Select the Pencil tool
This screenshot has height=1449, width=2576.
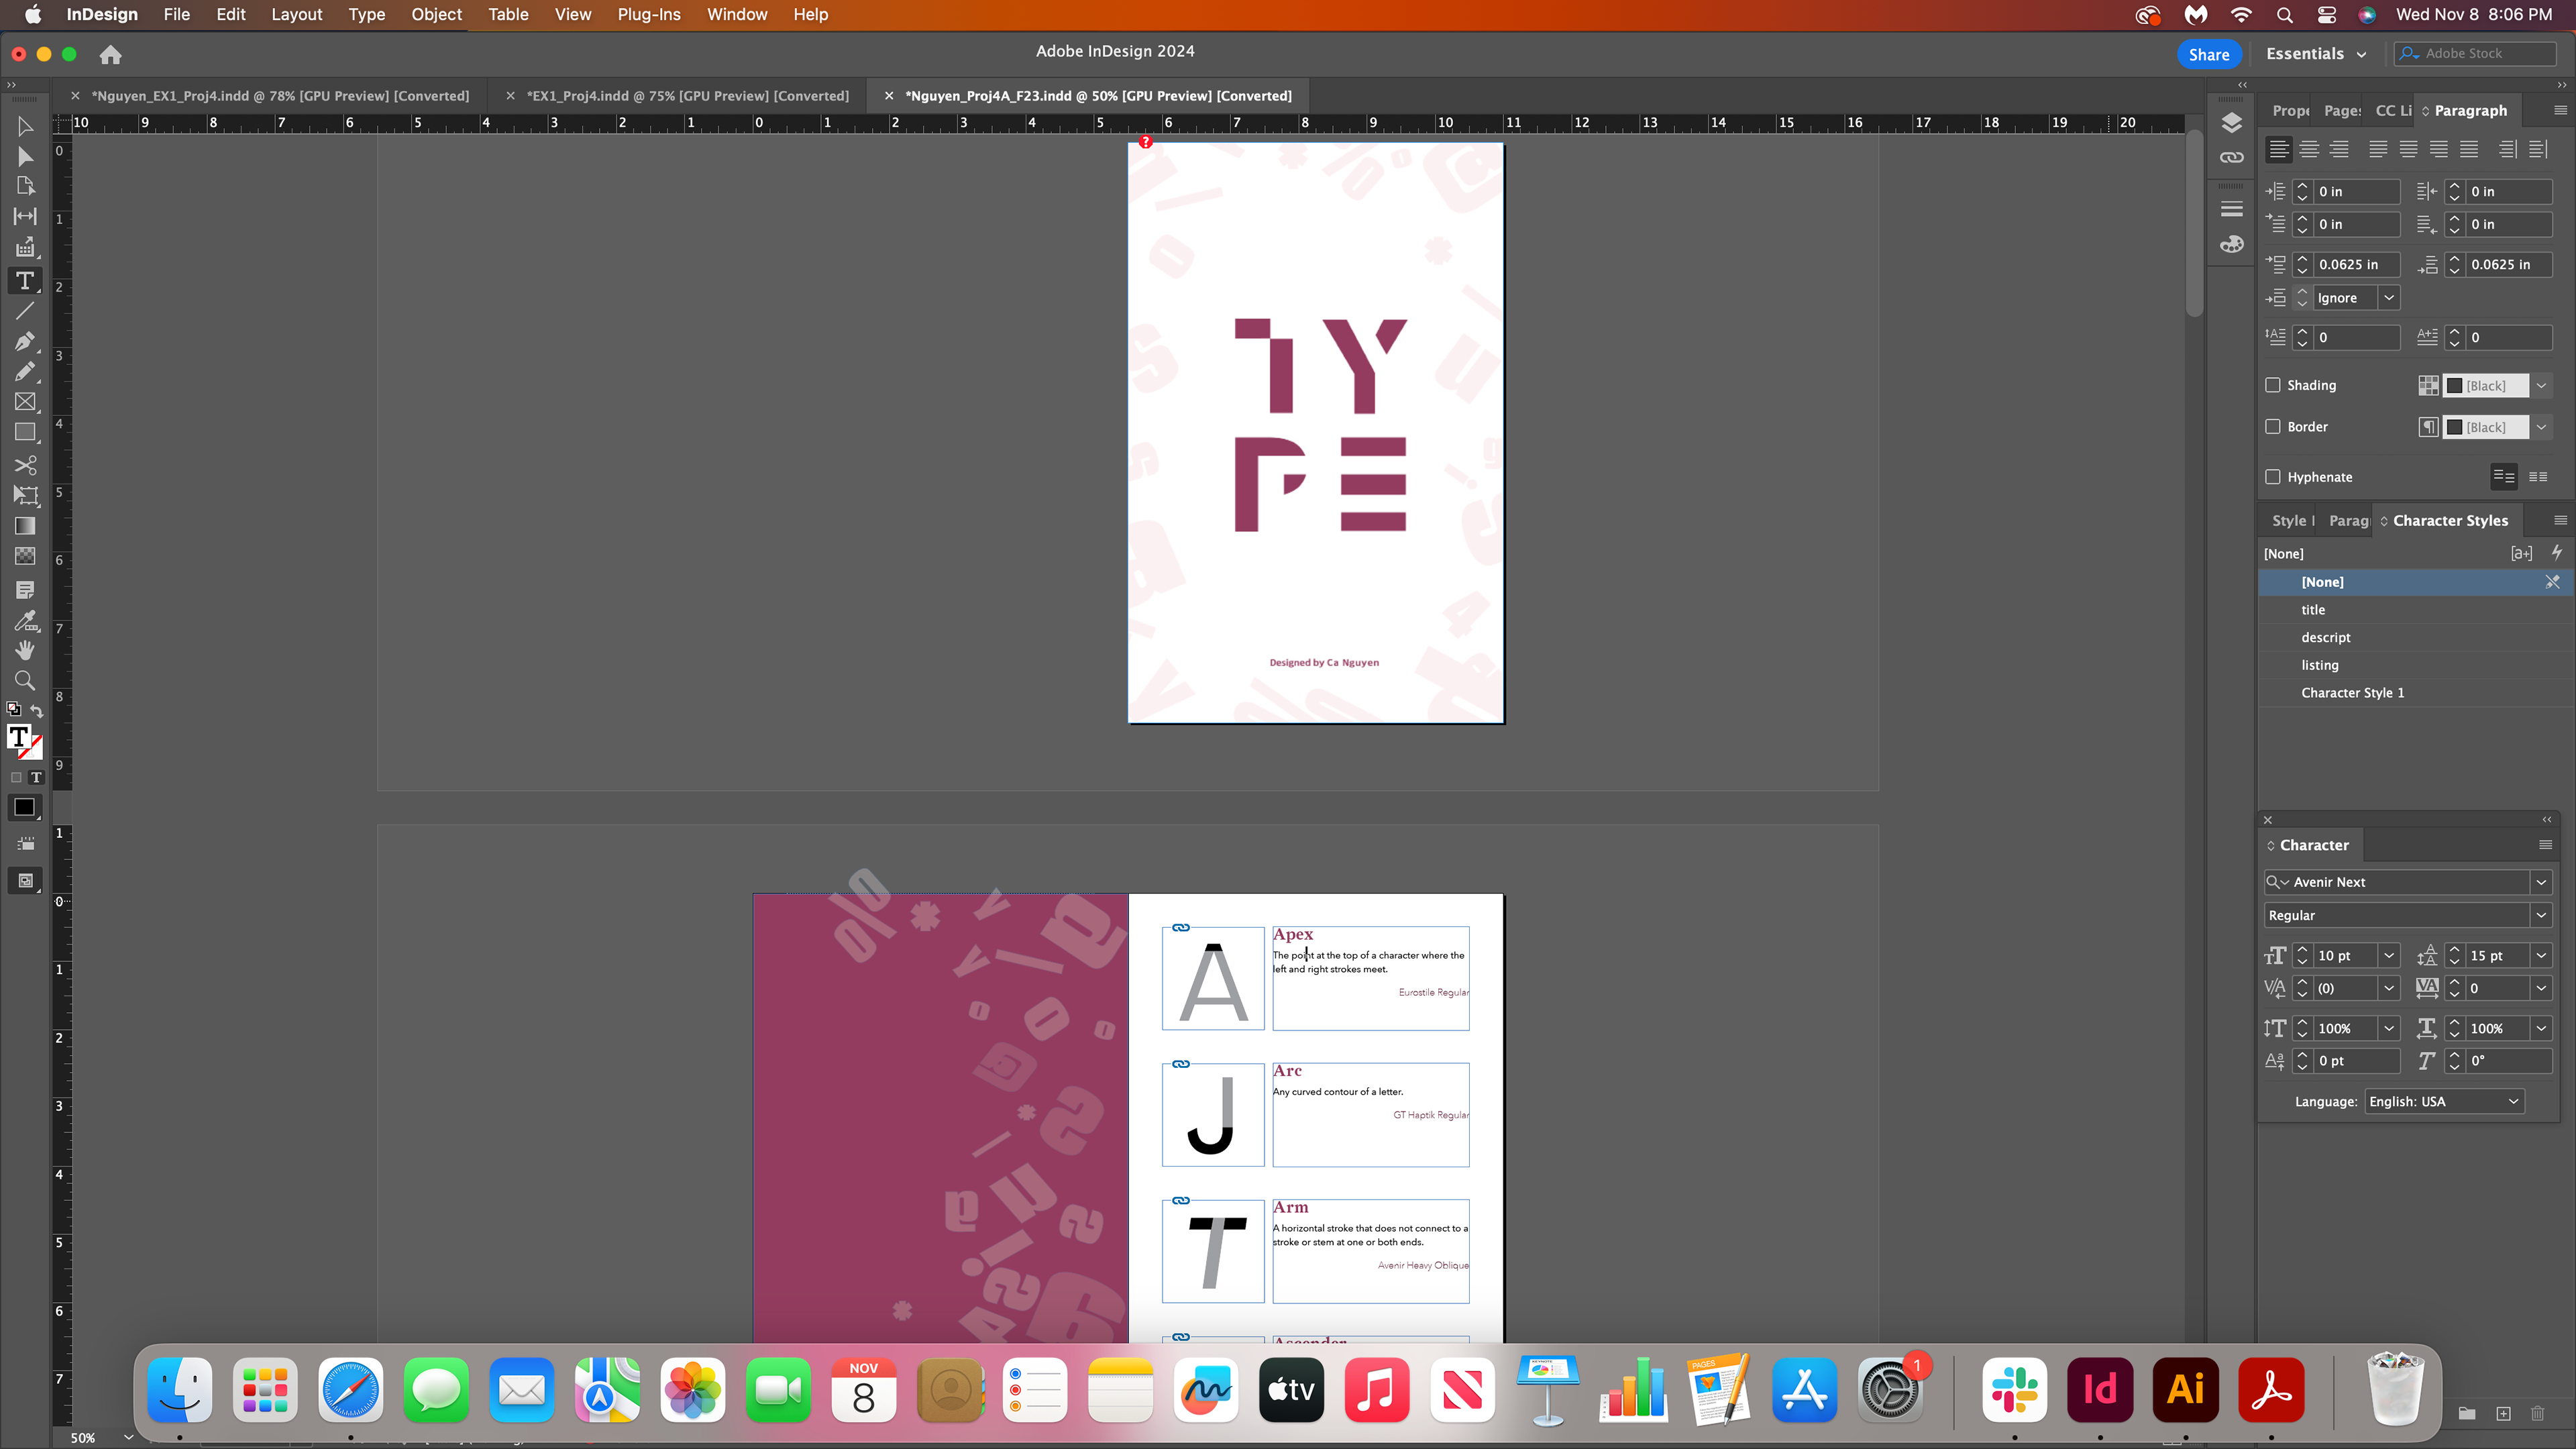click(x=25, y=371)
